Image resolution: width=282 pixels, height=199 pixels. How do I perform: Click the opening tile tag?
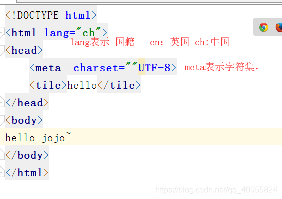coord(48,85)
